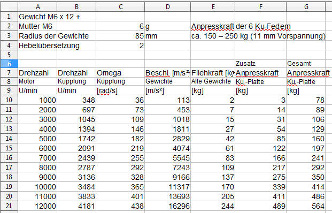Screen dimensions: 332x213
Task: Click motor speed cell 12000
Action: click(37, 206)
